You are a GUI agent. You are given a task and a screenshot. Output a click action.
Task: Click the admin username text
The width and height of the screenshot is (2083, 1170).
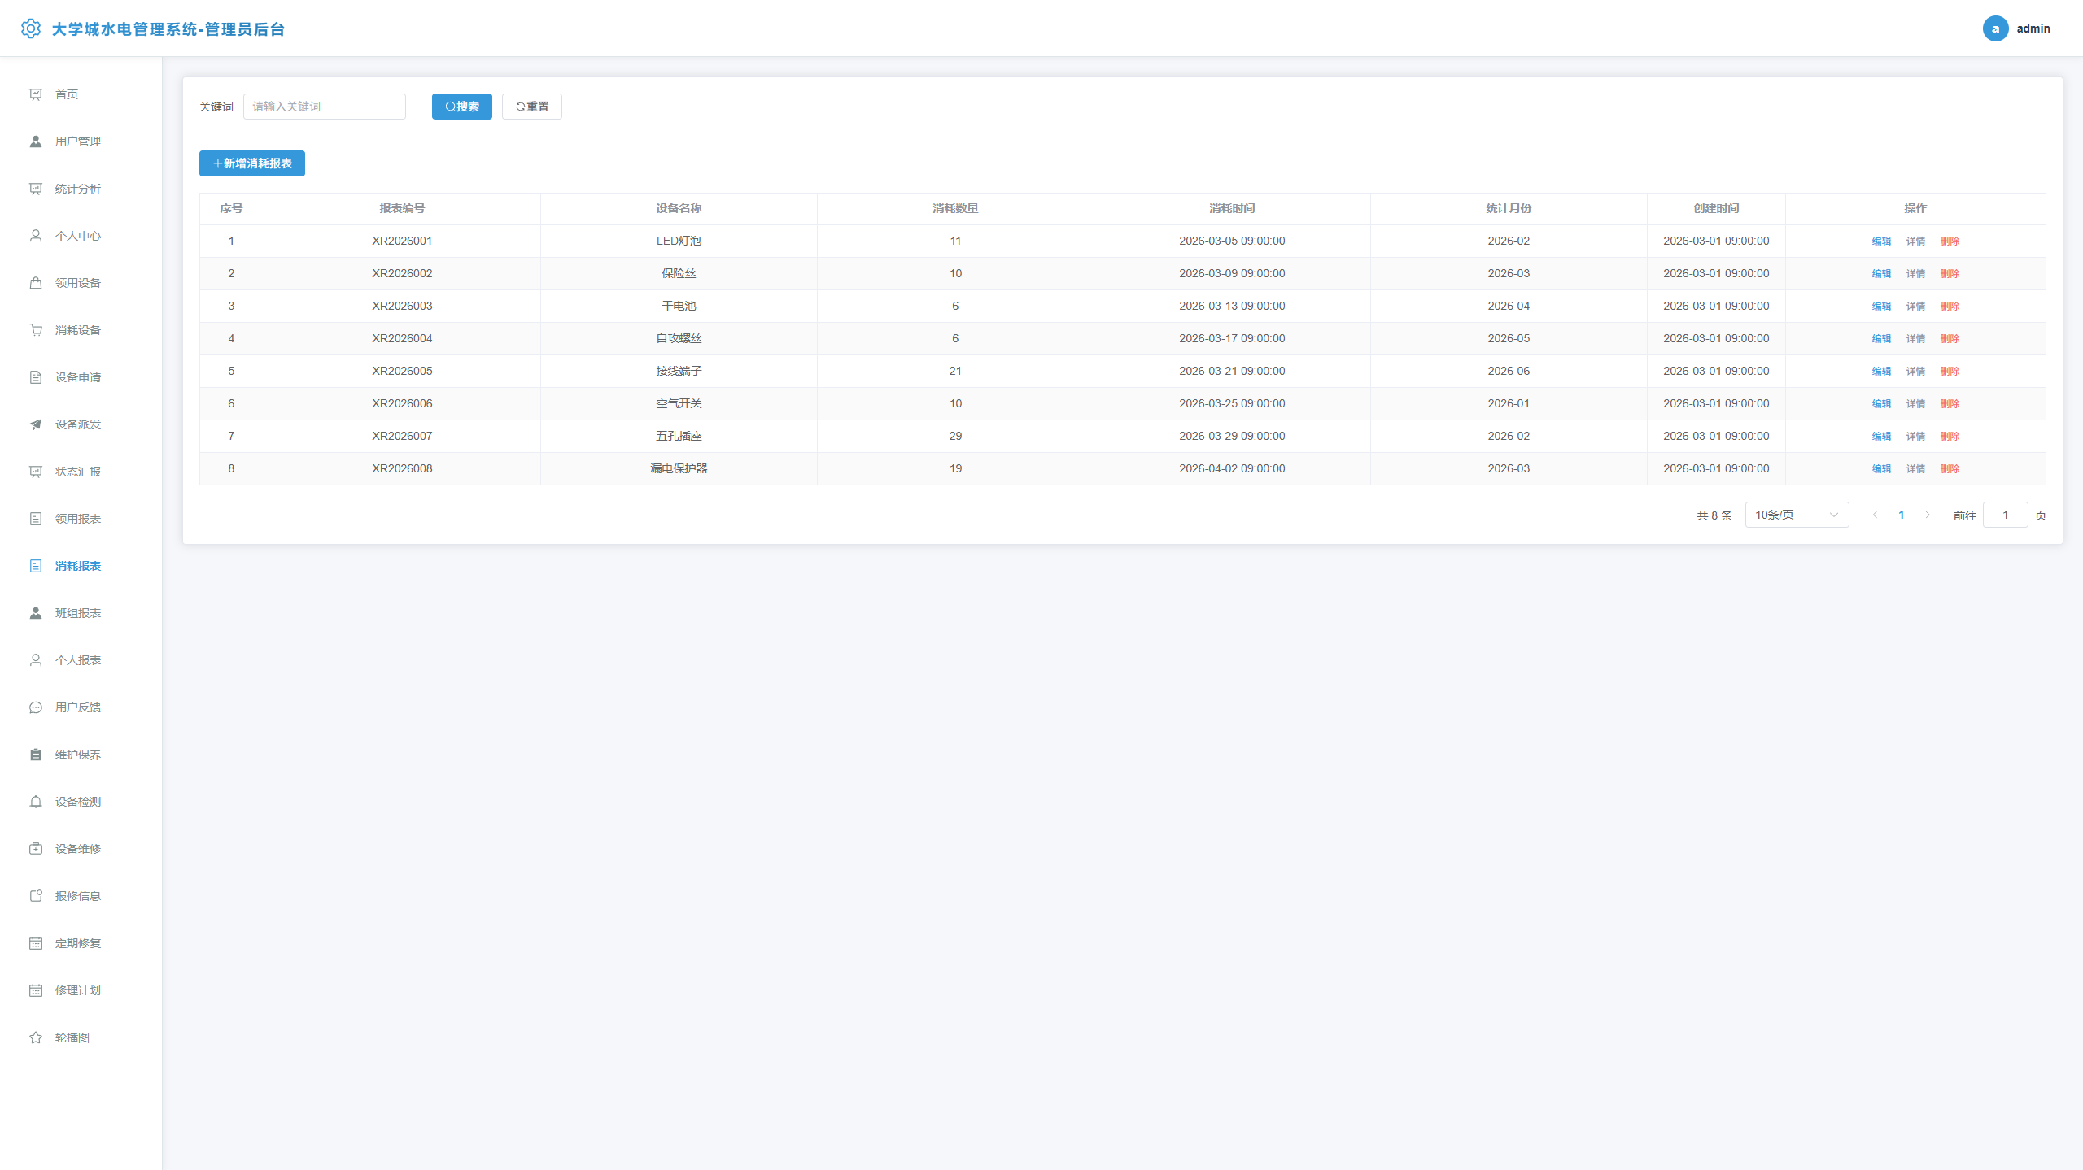2033,28
